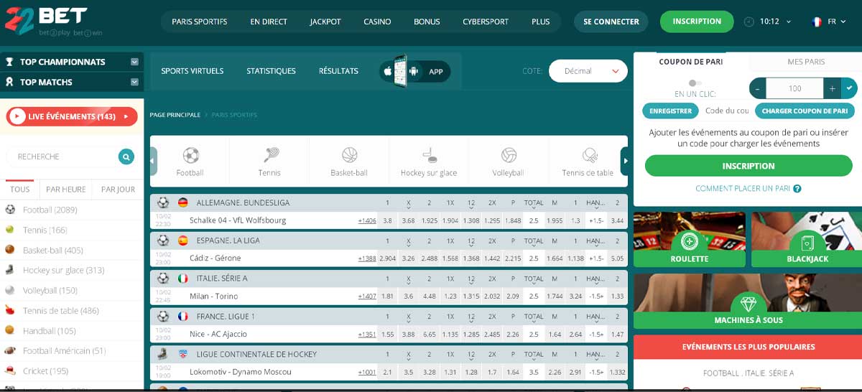Click hockey icon on Ligue Continentale row
Screen dimensions: 862x392
[163, 354]
